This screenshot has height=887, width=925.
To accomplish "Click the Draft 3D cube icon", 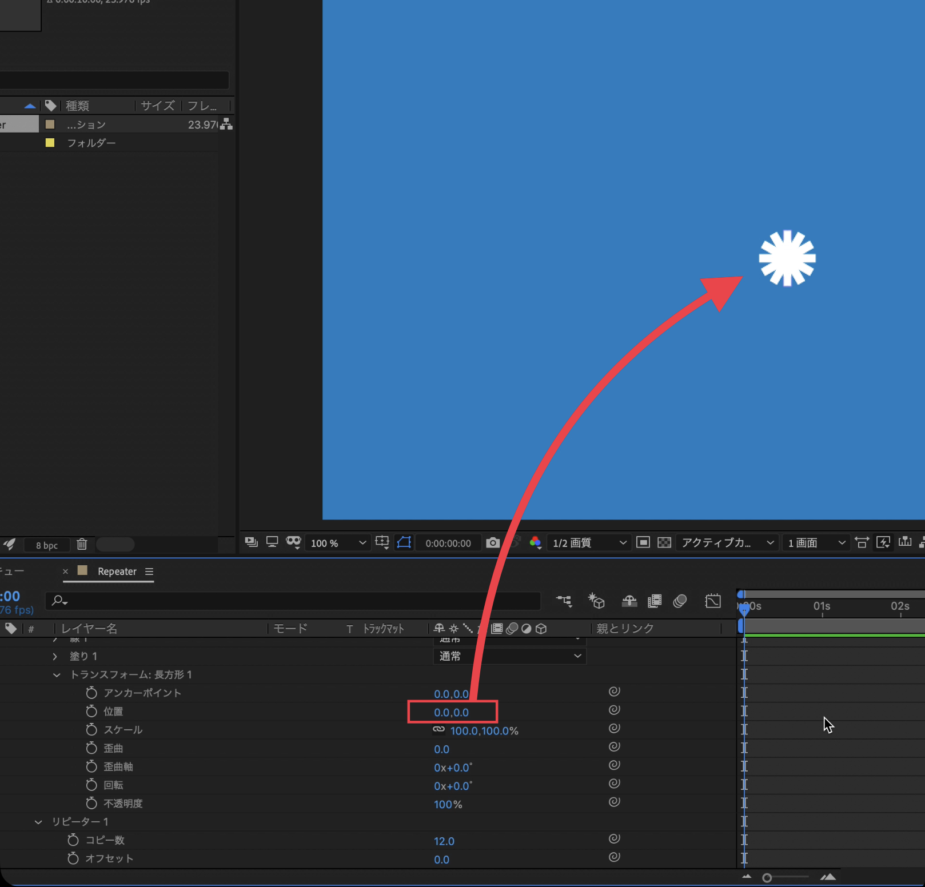I will tap(596, 601).
